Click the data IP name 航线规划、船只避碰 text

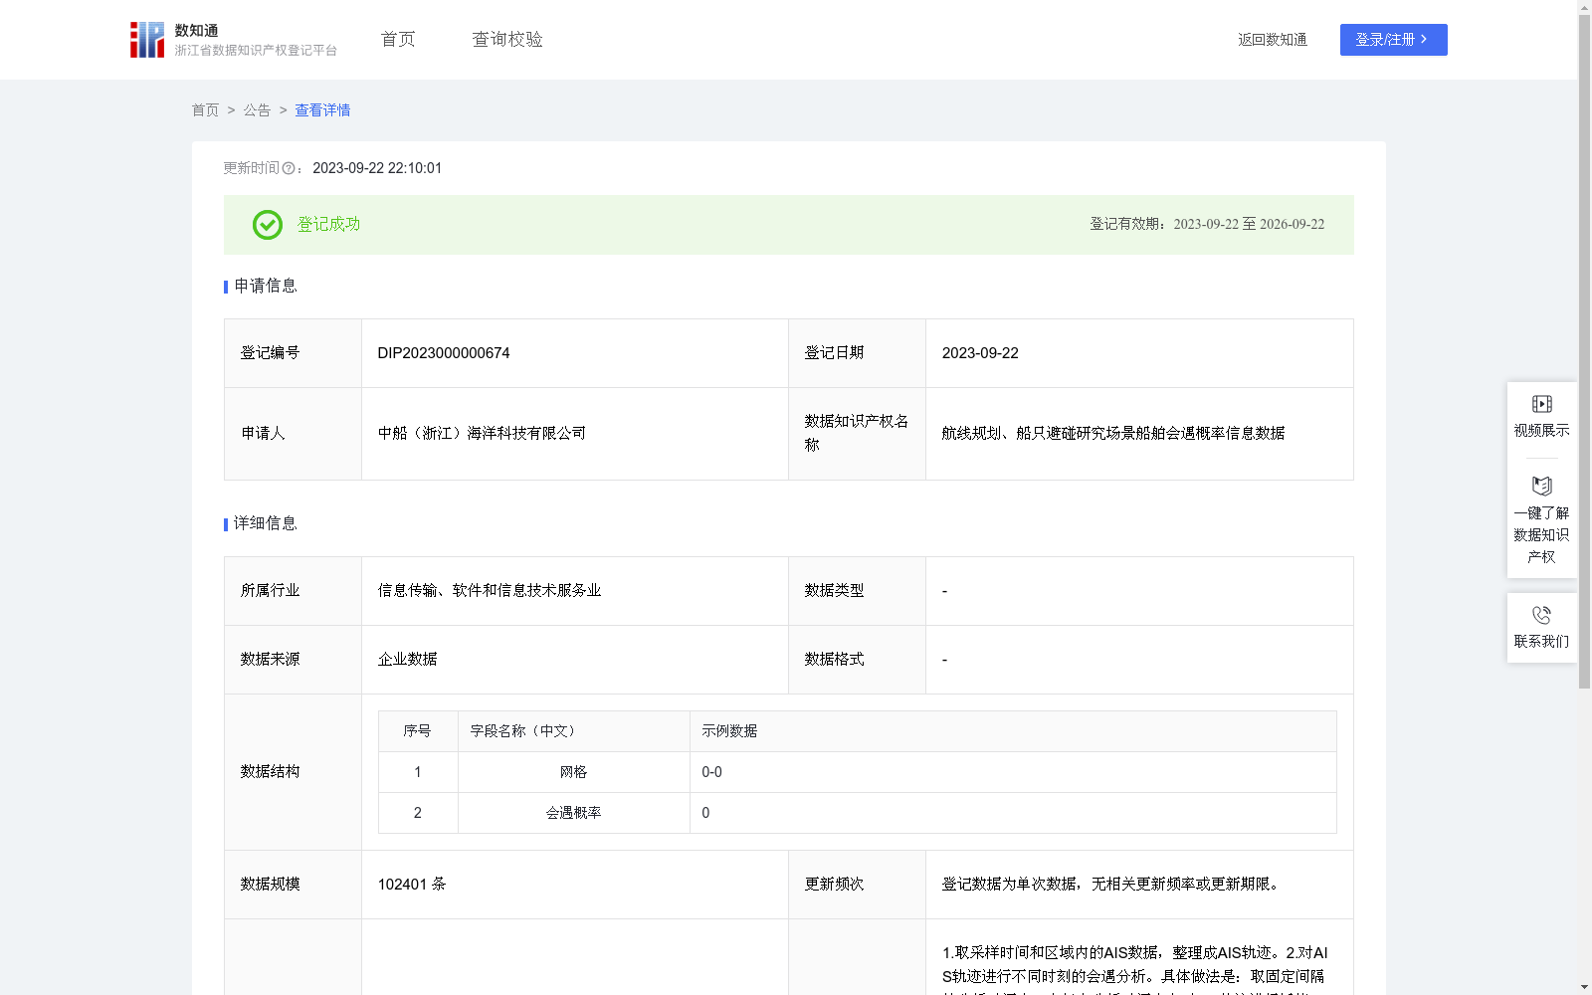point(1113,434)
